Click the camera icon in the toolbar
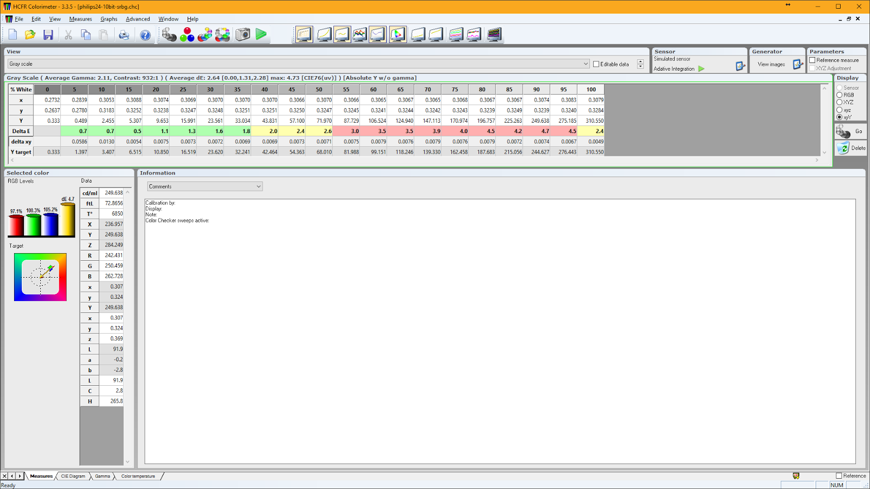Viewport: 870px width, 489px height. point(243,35)
